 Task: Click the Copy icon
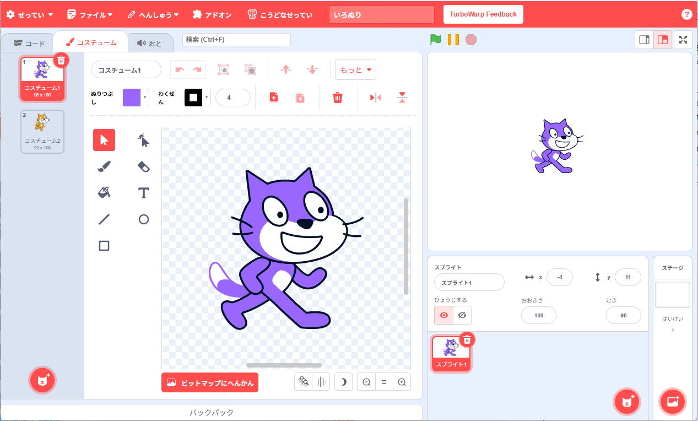[x=273, y=98]
